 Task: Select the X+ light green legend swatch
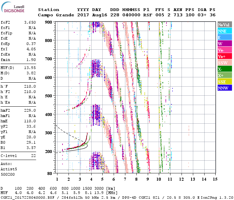[x=225, y=75]
